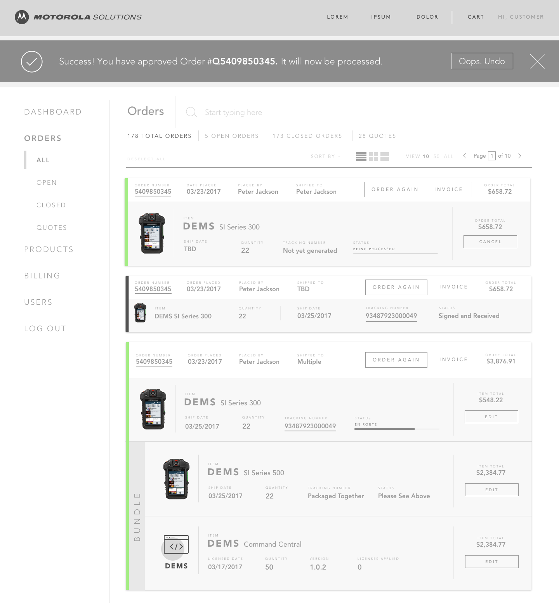The image size is (559, 608).
Task: Edit the $548.22 item
Action: tap(491, 417)
